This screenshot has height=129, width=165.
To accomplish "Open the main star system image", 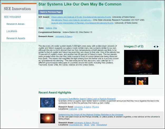I will [x=141, y=62].
